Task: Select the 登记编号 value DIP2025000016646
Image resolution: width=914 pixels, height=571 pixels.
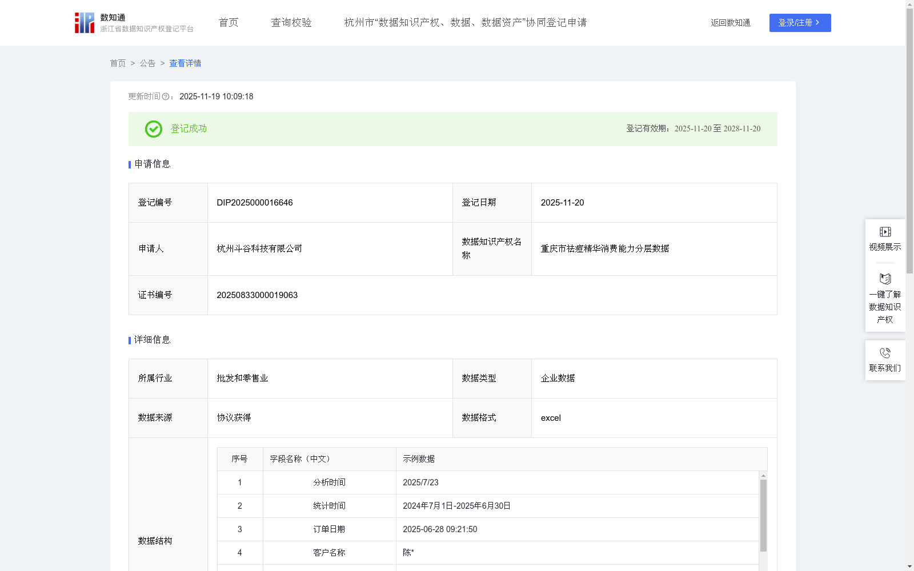Action: click(x=254, y=203)
